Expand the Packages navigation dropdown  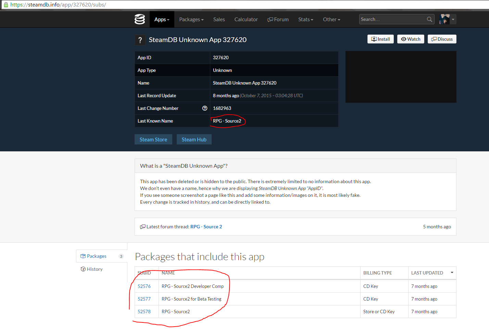tap(191, 20)
